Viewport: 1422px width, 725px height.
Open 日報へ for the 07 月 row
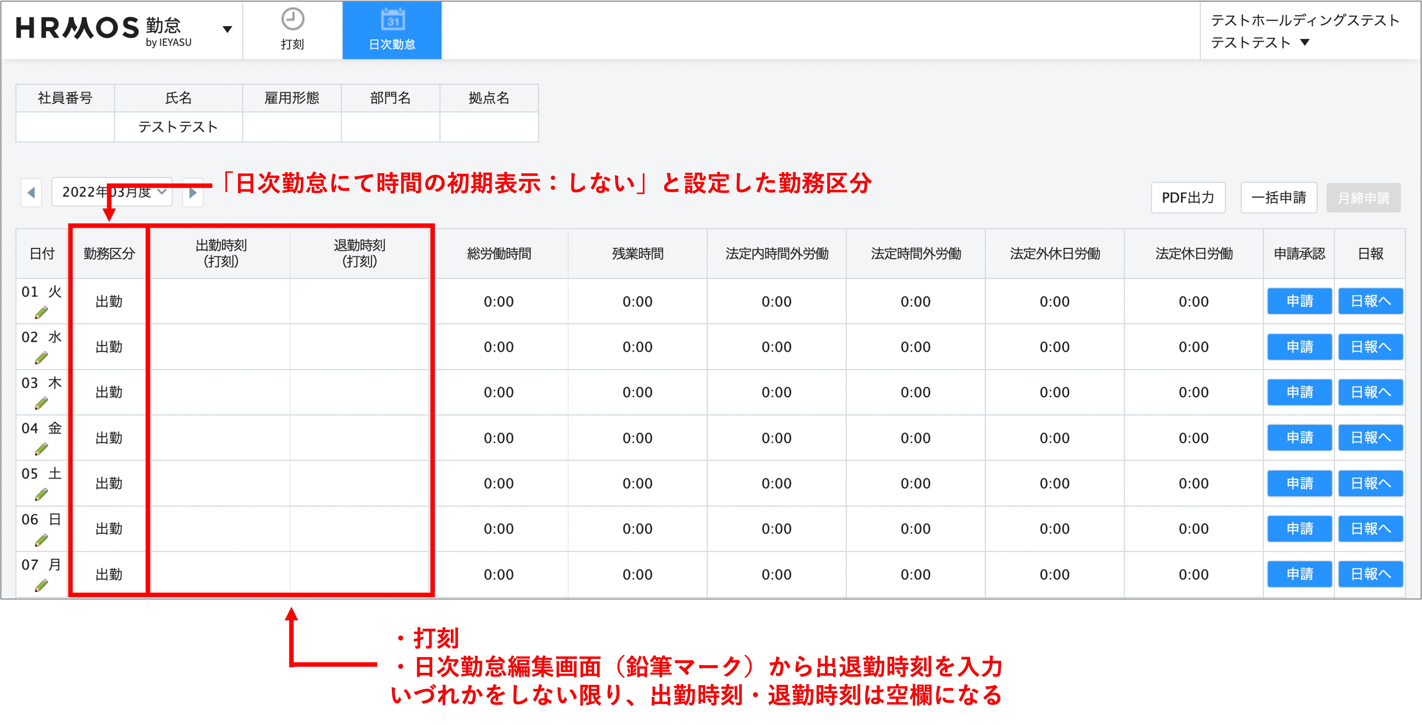1371,574
